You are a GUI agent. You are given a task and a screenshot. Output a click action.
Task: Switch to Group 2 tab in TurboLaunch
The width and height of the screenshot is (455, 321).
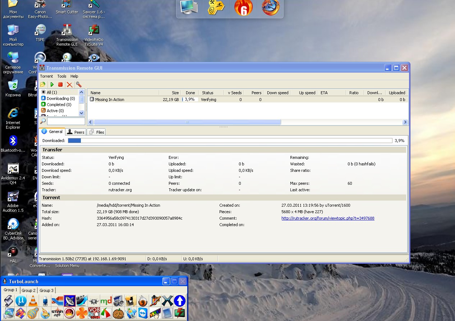coord(28,290)
